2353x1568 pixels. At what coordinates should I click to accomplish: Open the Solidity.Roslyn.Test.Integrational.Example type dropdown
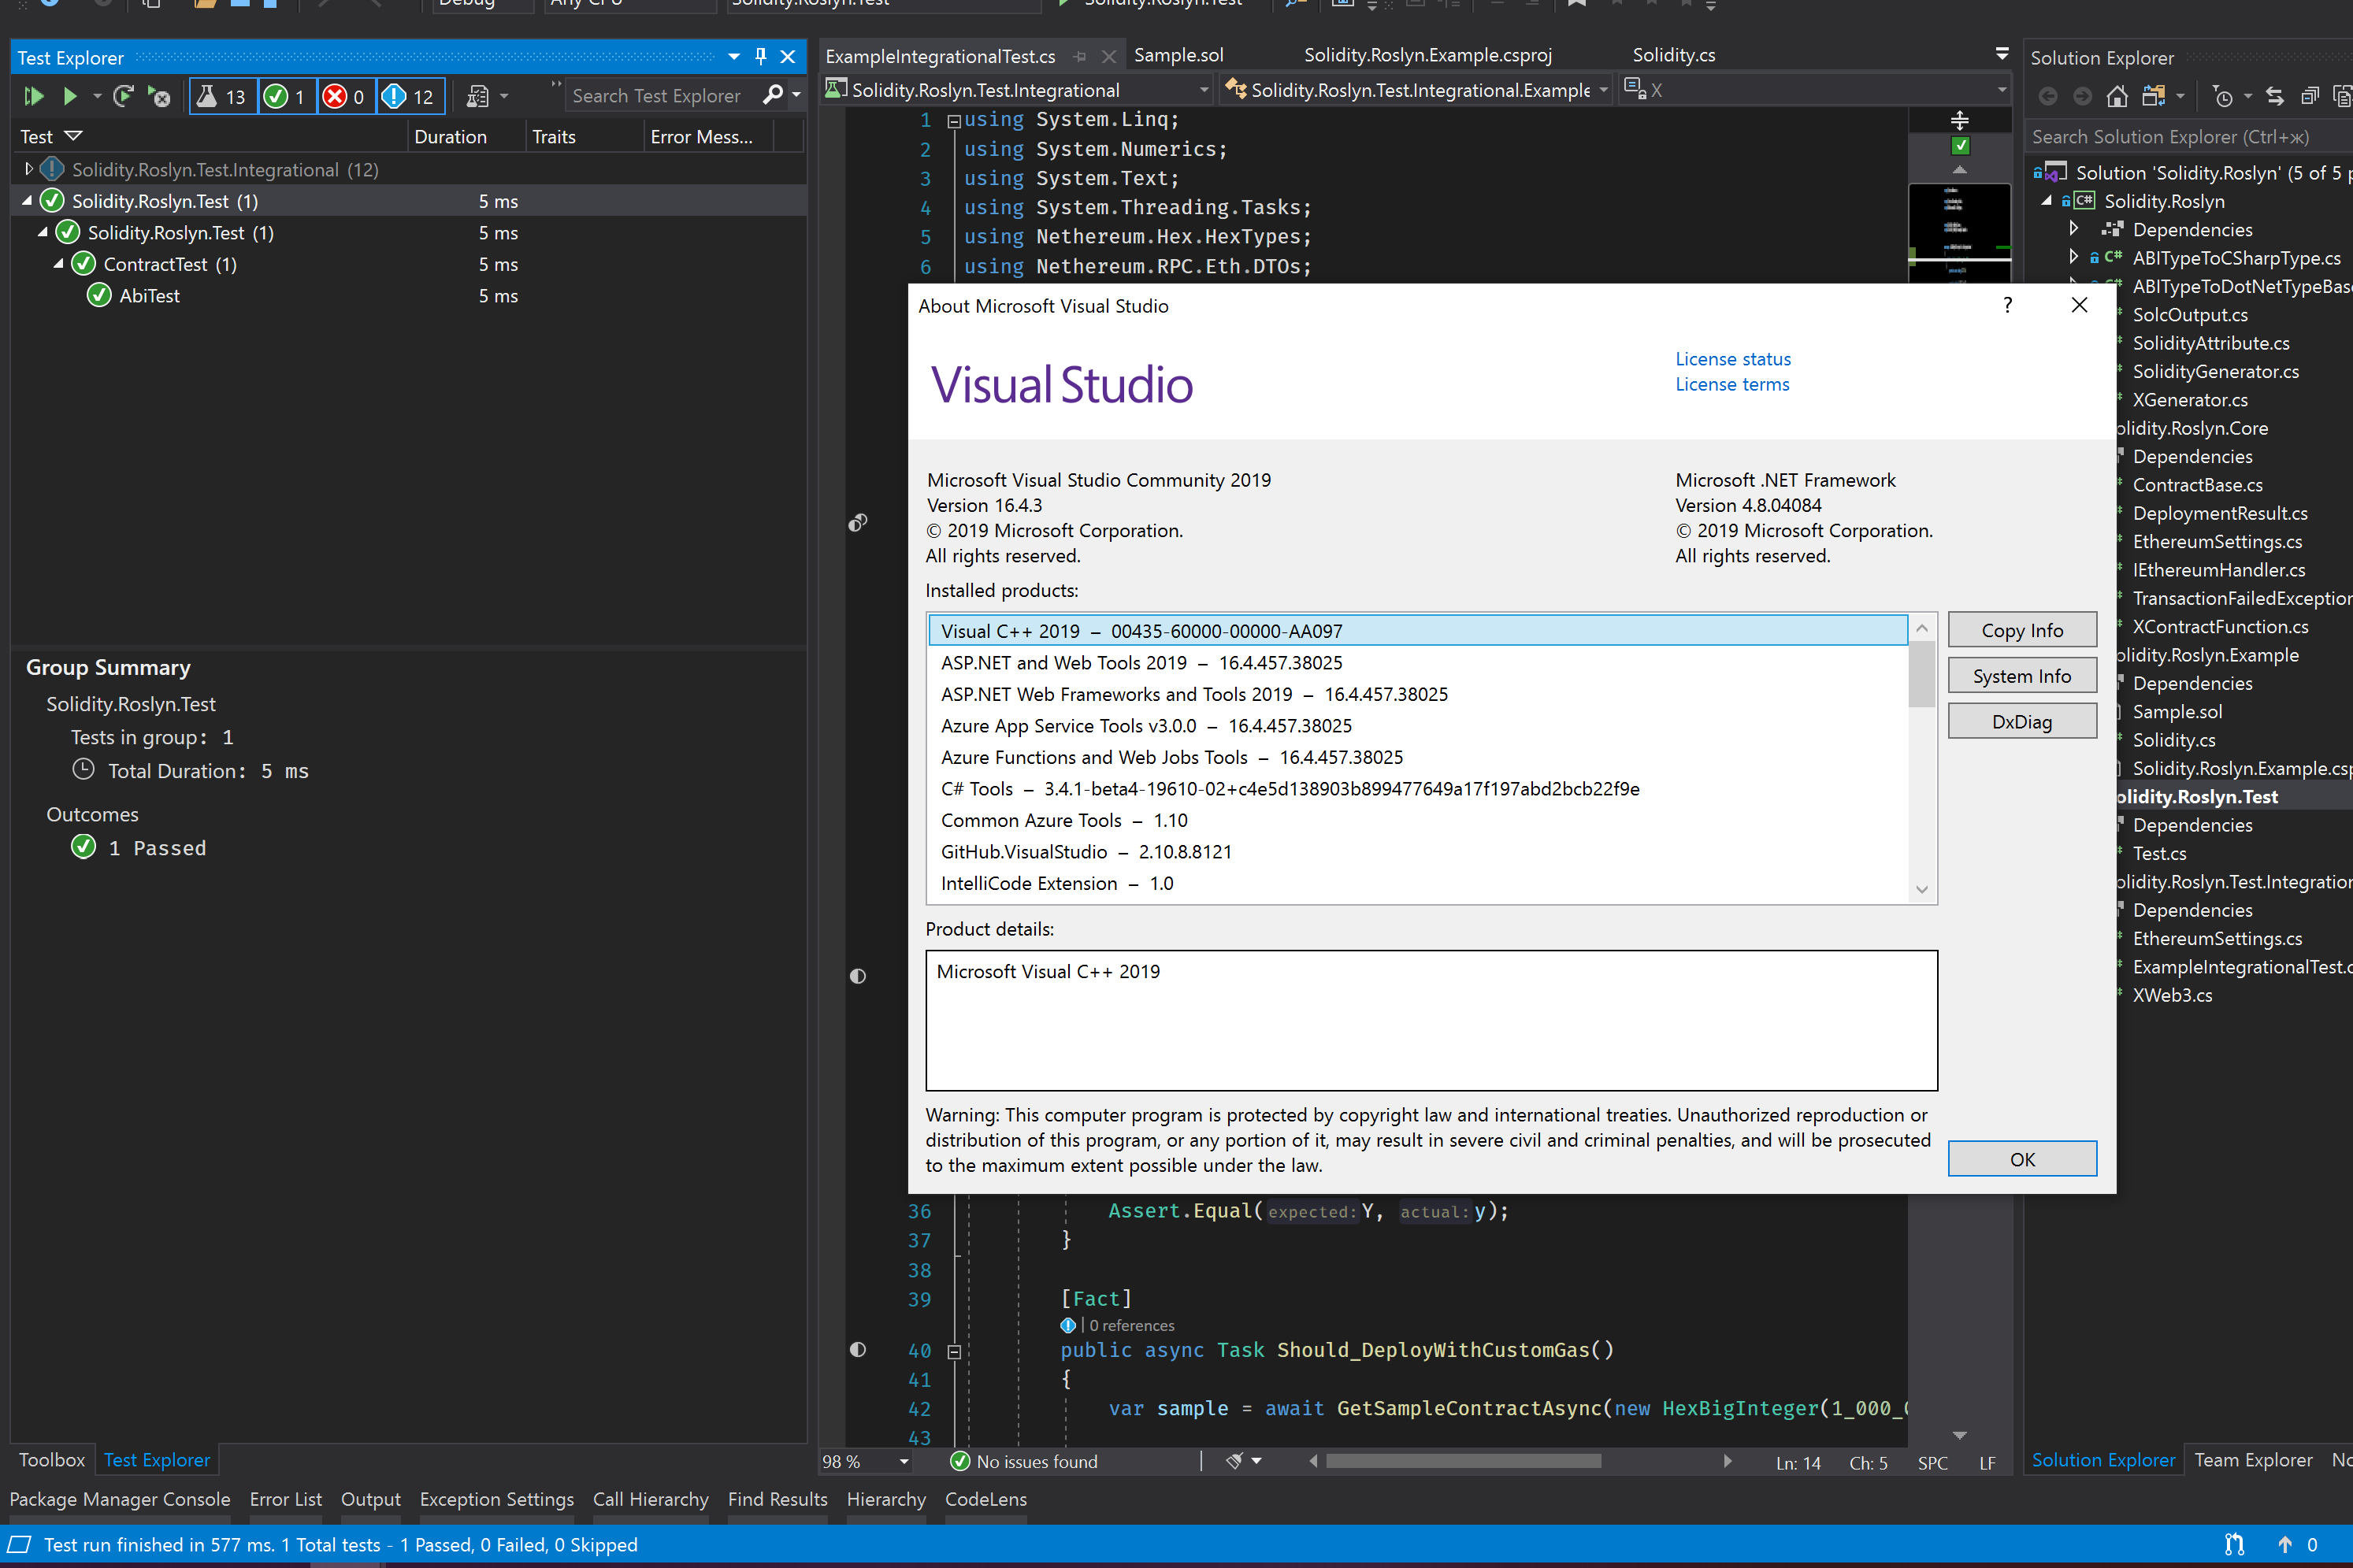pos(1604,90)
